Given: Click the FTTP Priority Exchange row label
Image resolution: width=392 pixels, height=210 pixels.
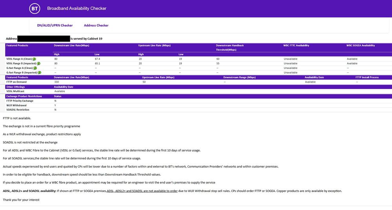Looking at the screenshot, I should (x=20, y=101).
